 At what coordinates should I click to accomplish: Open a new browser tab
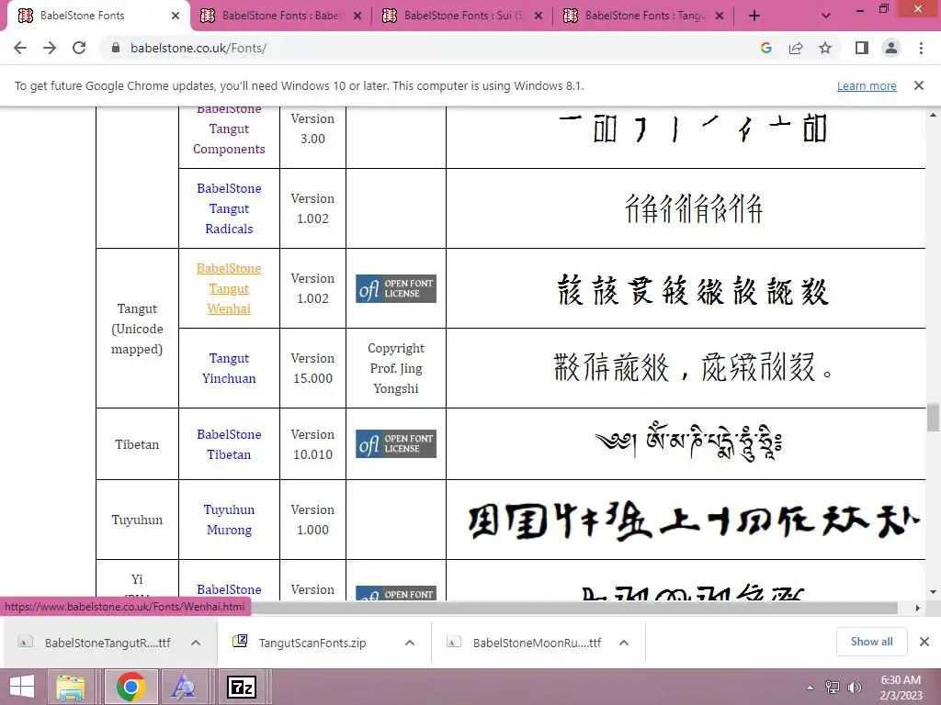[754, 17]
